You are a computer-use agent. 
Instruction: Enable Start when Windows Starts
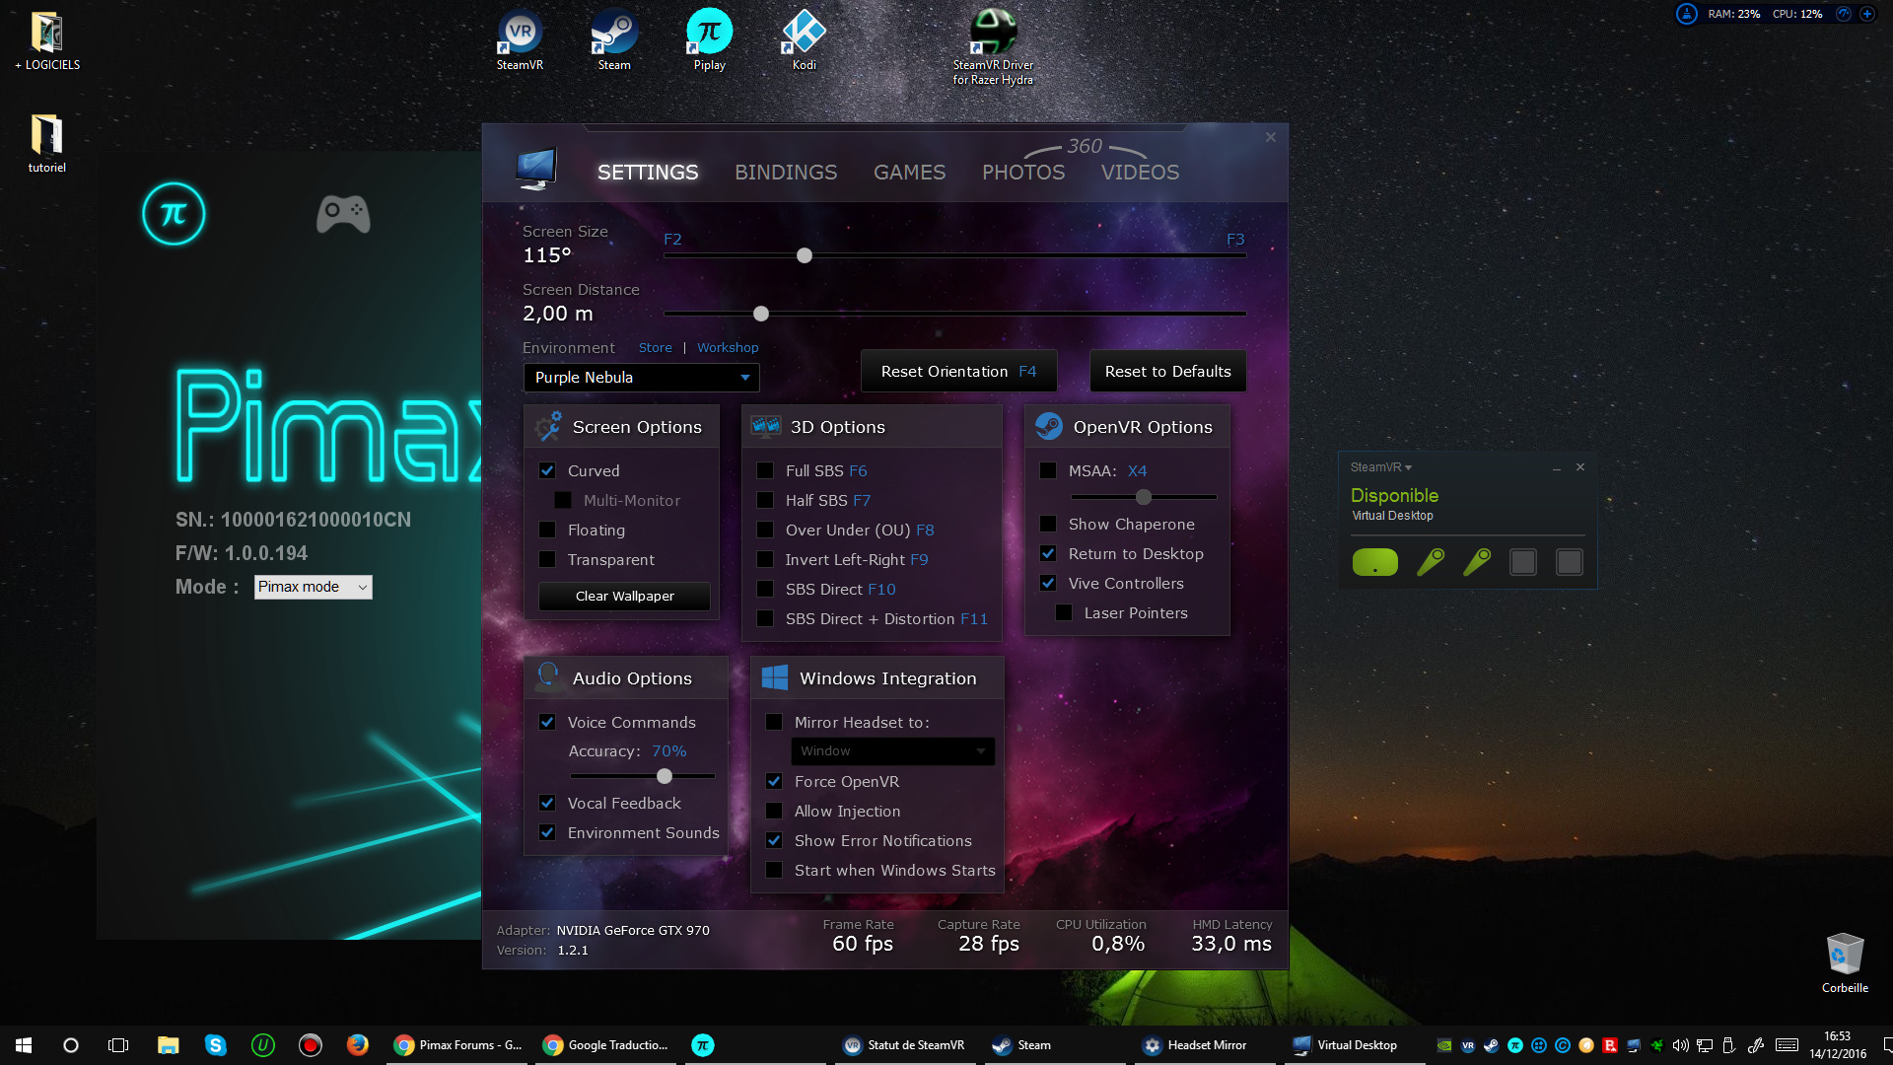point(774,871)
